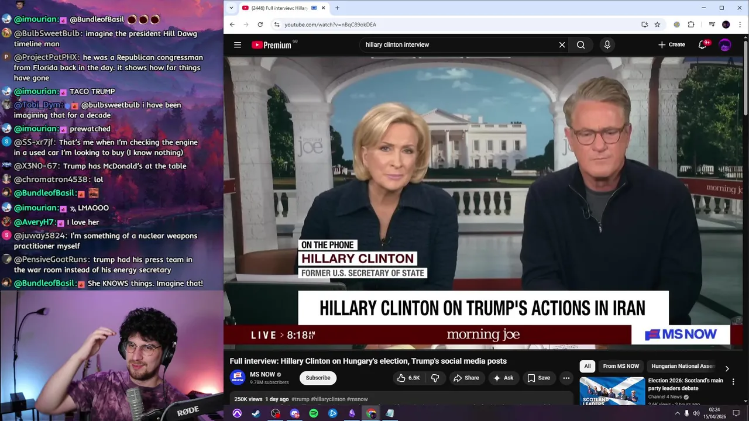Screen dimensions: 749x421
Task: Click the video title text
Action: [368, 361]
